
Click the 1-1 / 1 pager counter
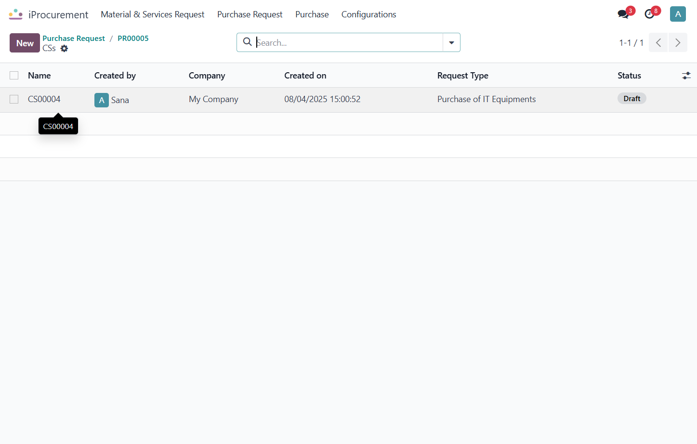[x=631, y=43]
